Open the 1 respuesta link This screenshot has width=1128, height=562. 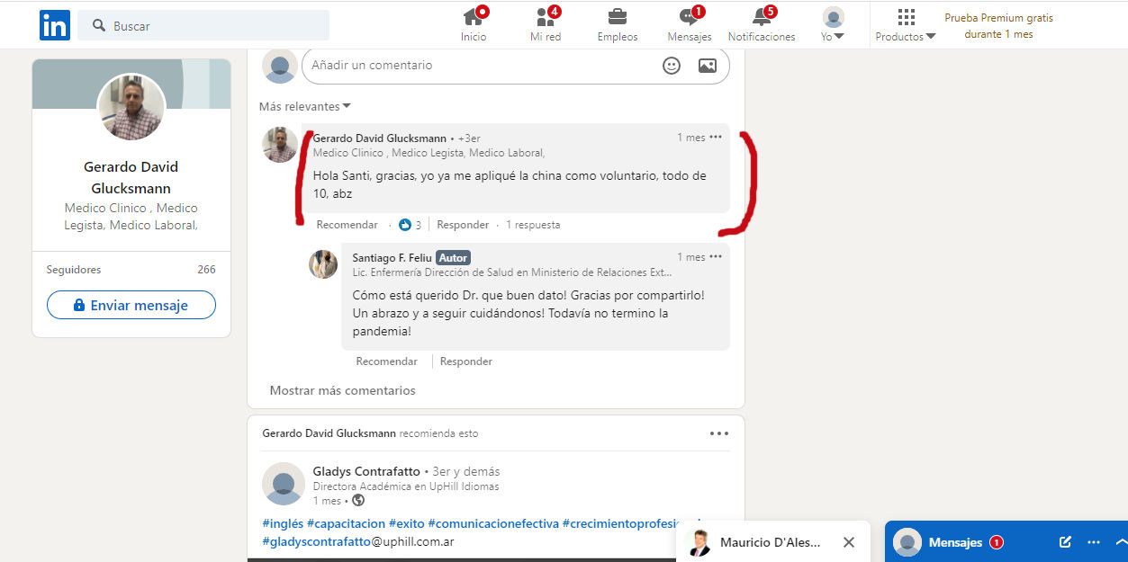[533, 225]
